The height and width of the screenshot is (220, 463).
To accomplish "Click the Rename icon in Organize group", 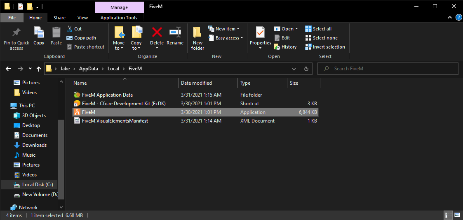I will 175,32.
